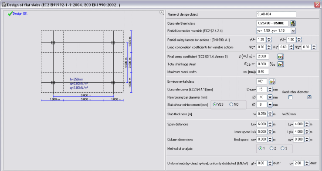This screenshot has height=171, width=322.
Task: Click the name of design object field
Action: pos(276,14)
